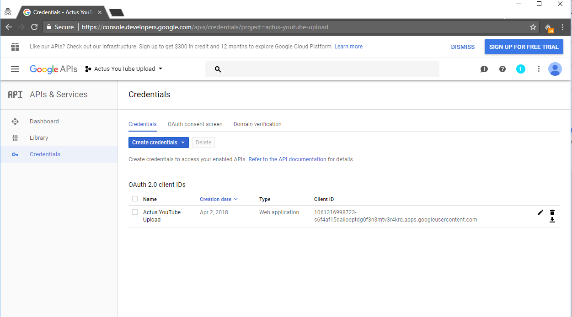Expand the Create credentials dropdown
Image resolution: width=572 pixels, height=317 pixels.
click(159, 143)
